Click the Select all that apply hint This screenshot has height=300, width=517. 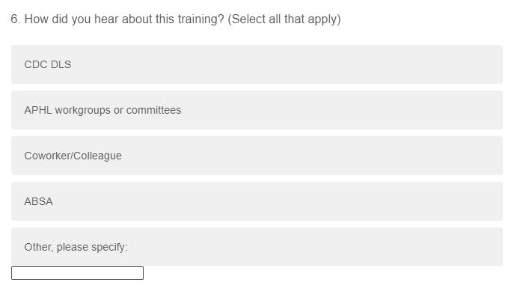(x=285, y=19)
